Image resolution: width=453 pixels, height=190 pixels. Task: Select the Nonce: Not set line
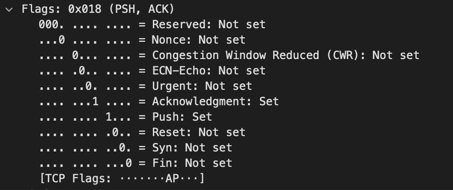142,40
